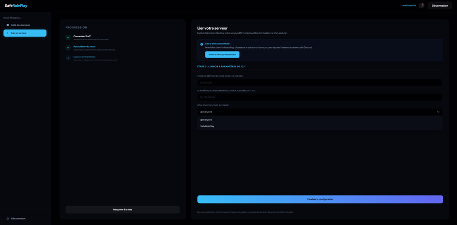Expand the Rôle staff Discord dropdown
This screenshot has width=457, height=225.
click(x=320, y=112)
